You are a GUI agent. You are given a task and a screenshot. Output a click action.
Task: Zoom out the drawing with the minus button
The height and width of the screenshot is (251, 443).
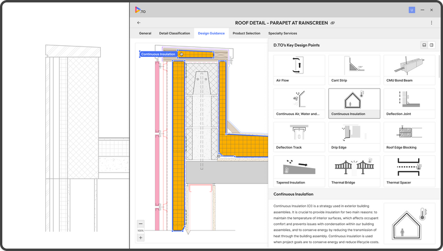[141, 223]
